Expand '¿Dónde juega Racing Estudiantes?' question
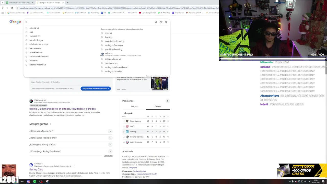The width and height of the screenshot is (327, 184). [71, 151]
